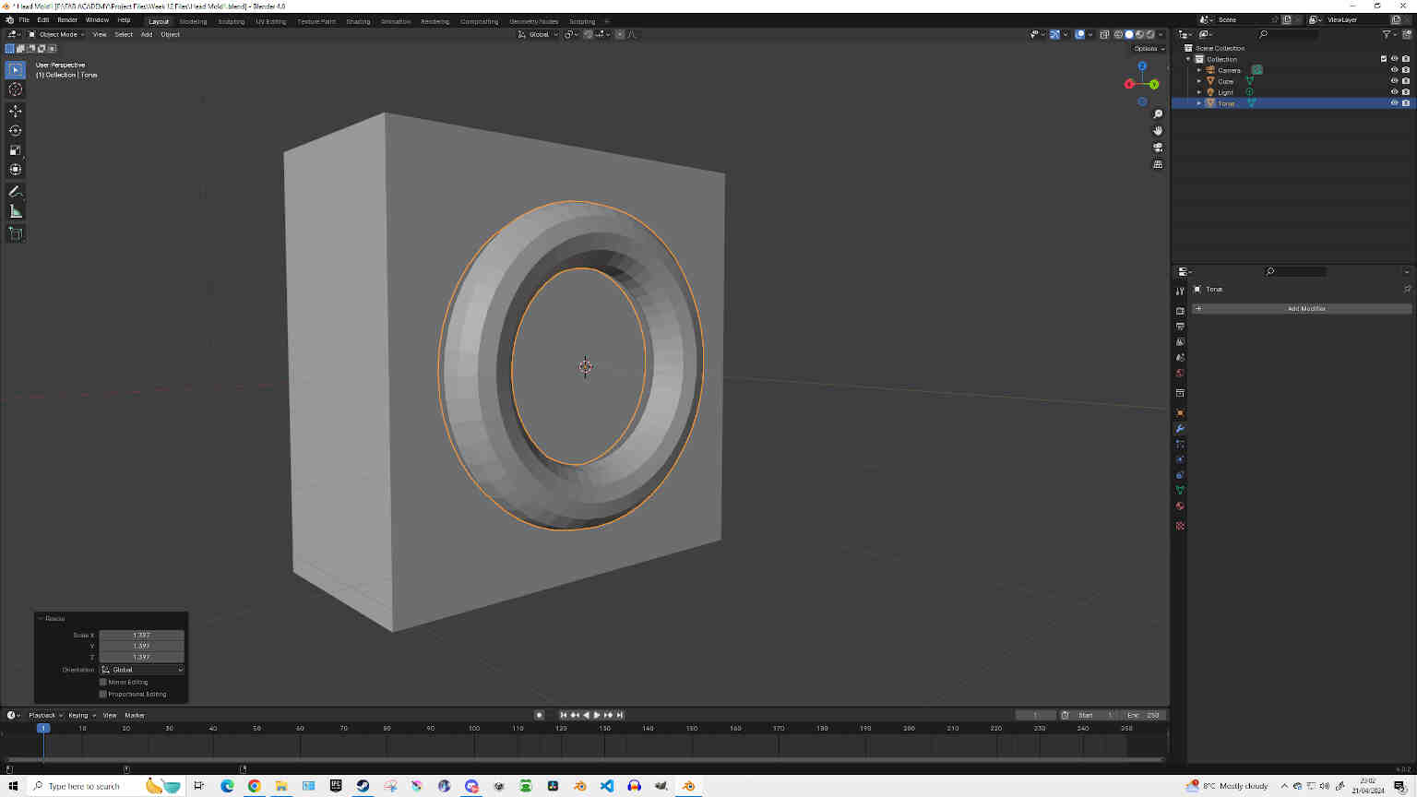The height and width of the screenshot is (797, 1417).
Task: Open the viewport Add menu
Action: pos(147,34)
